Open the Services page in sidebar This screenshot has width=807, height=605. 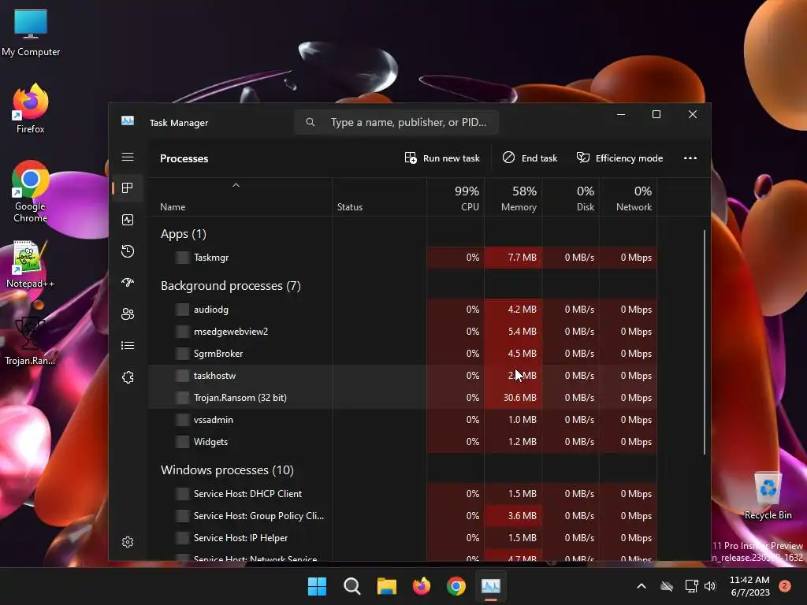128,377
